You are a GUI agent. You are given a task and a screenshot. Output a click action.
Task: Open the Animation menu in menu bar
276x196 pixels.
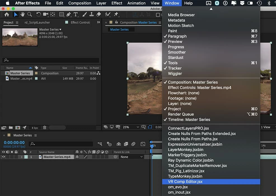click(x=136, y=3)
